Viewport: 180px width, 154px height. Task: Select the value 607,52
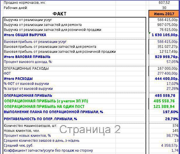(164, 3)
